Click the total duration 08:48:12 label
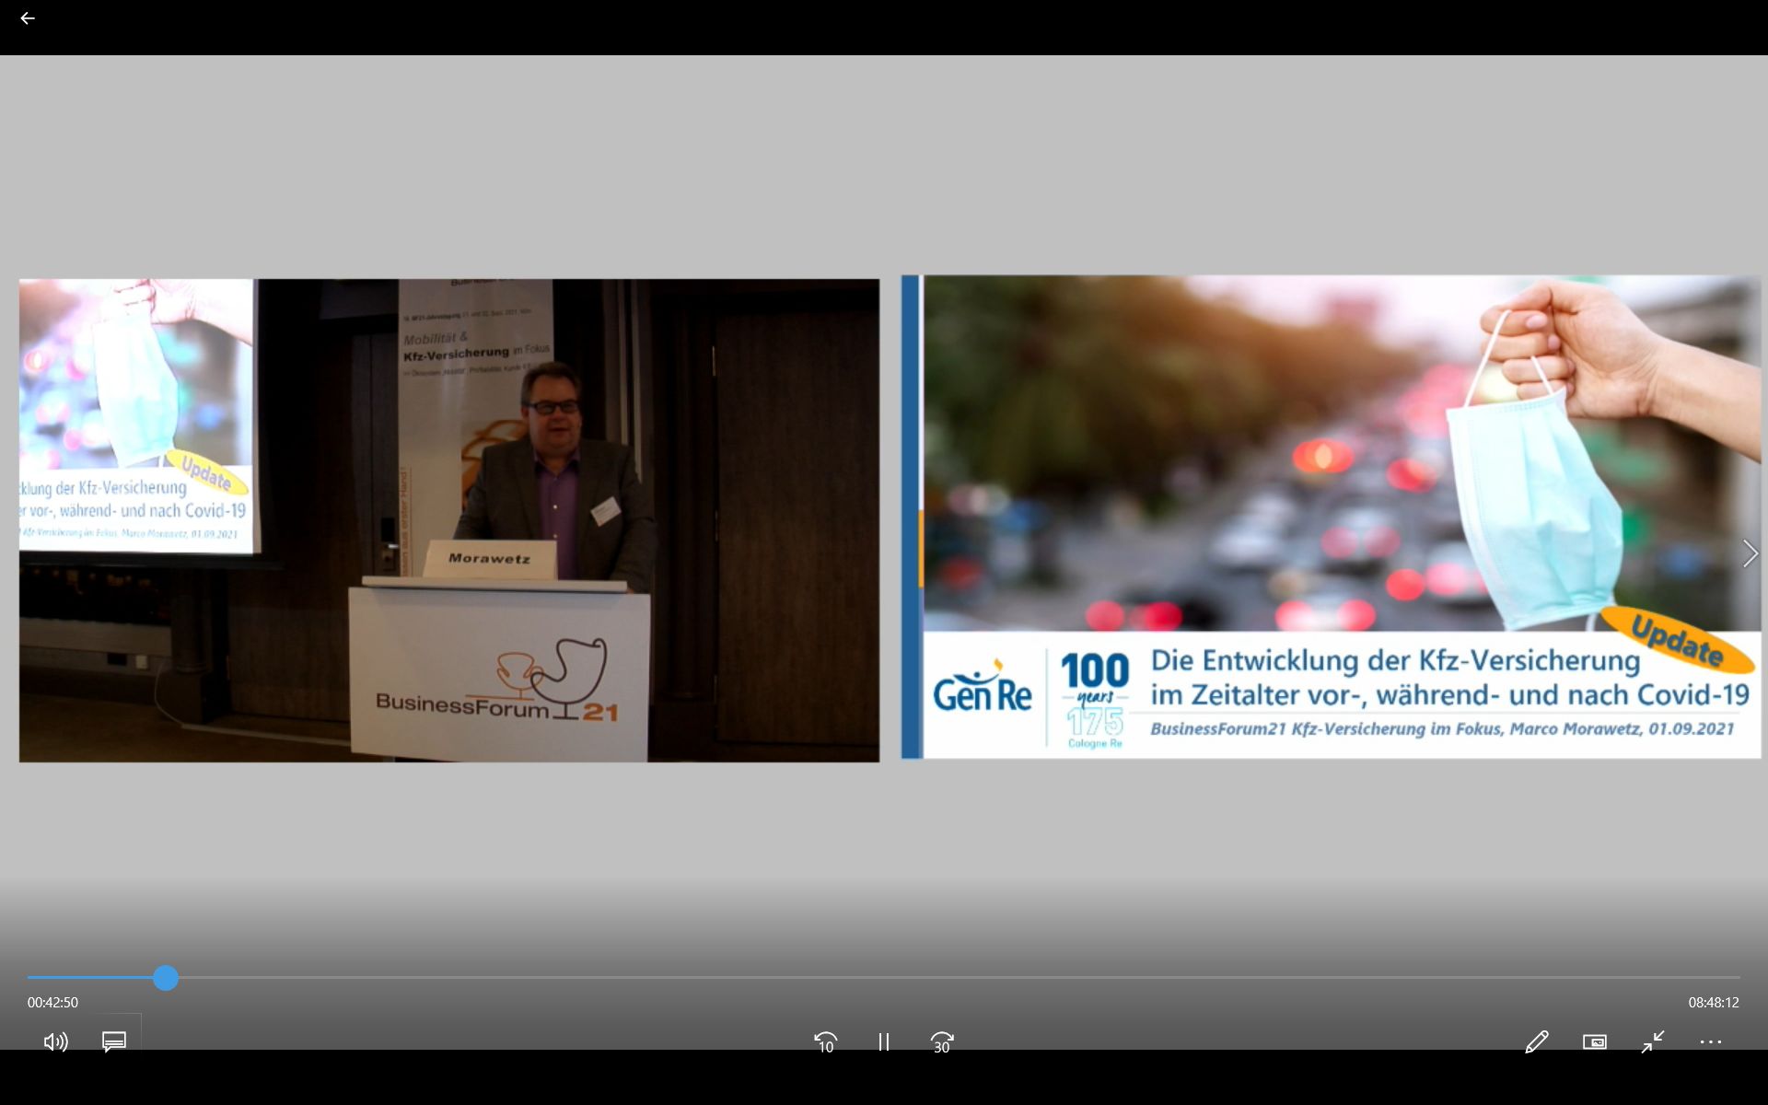1768x1105 pixels. [1713, 1003]
